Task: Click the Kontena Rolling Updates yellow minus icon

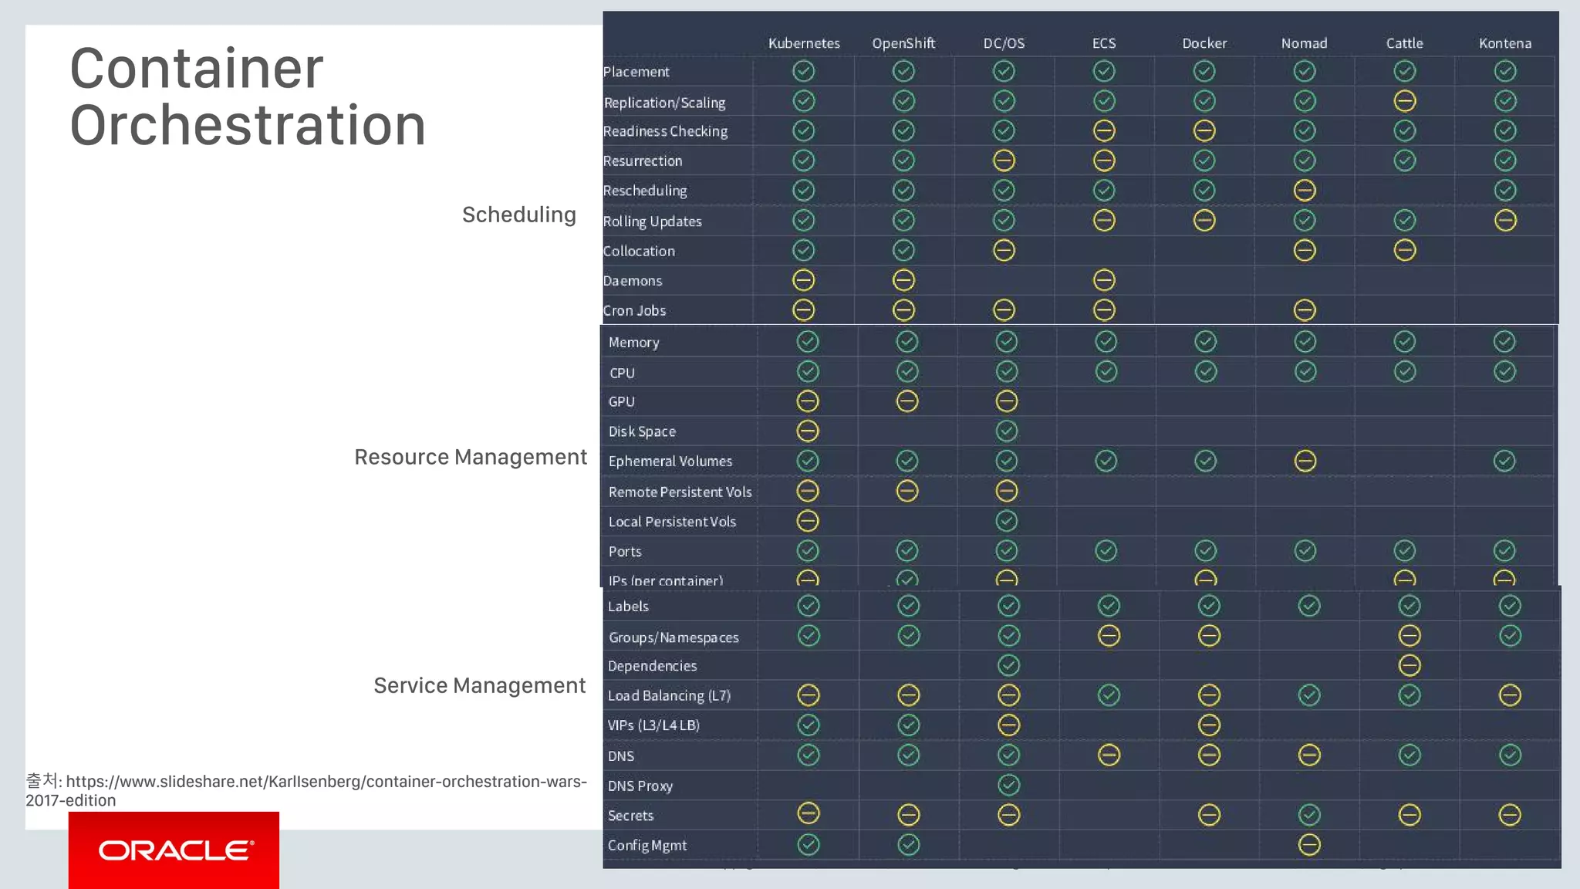Action: coord(1505,221)
